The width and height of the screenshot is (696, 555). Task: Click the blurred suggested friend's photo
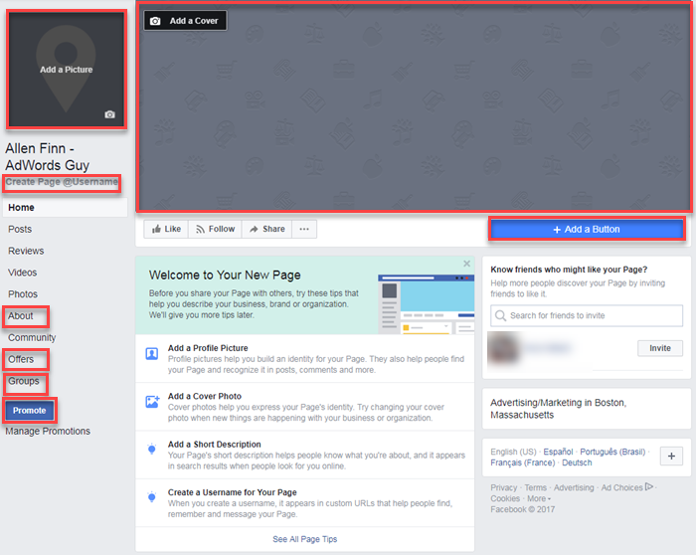click(x=503, y=348)
